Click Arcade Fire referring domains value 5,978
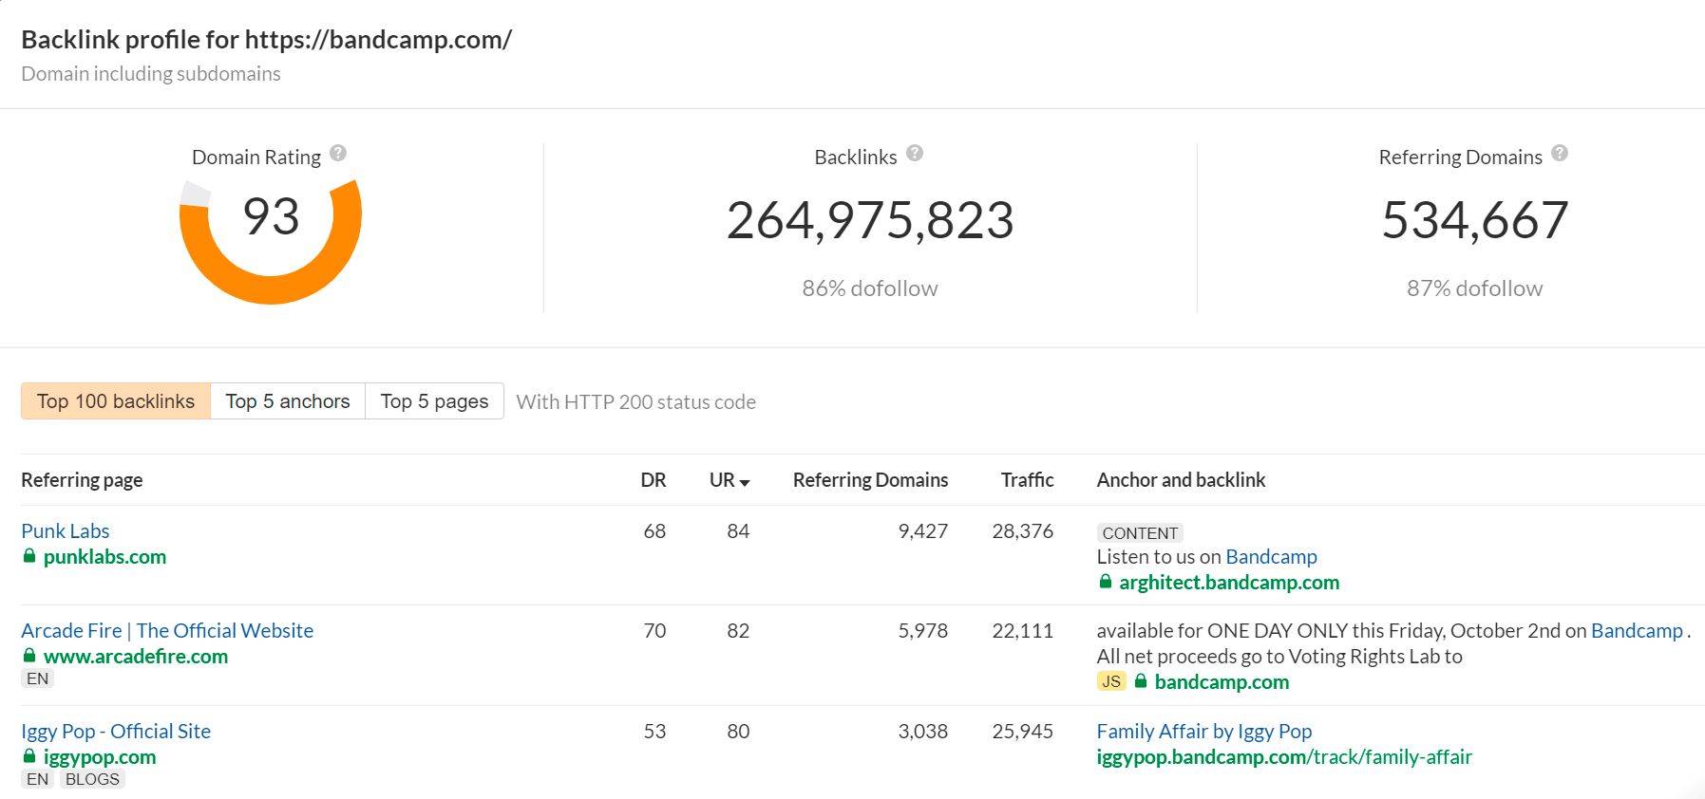1705x799 pixels. pyautogui.click(x=922, y=631)
